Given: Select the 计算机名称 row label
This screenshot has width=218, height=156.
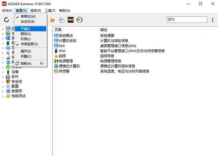Looking at the screenshot, I should point(68,41).
